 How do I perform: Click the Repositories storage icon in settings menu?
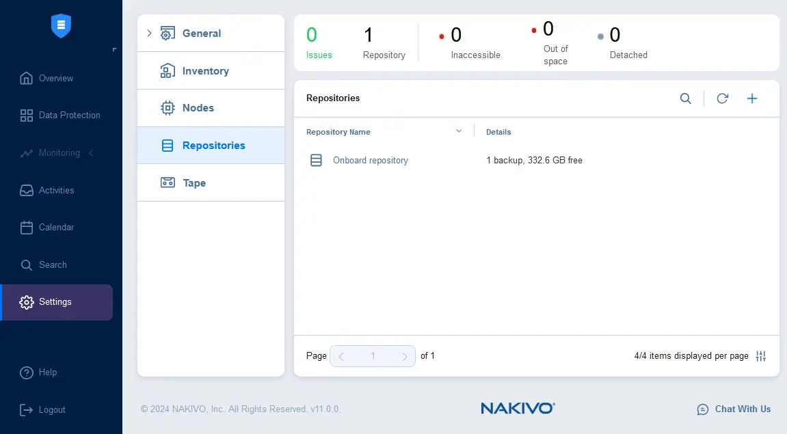click(x=168, y=146)
